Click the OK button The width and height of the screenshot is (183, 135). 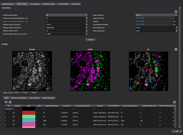[x=176, y=131]
